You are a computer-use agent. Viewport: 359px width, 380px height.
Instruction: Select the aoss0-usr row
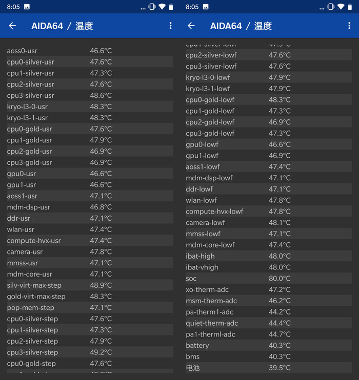pos(90,51)
